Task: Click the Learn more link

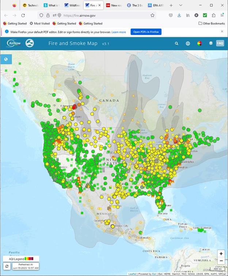Action: [x=119, y=32]
